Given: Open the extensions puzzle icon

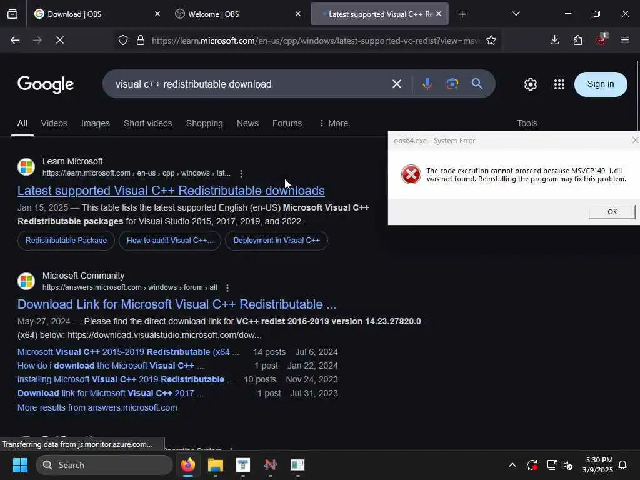Looking at the screenshot, I should [577, 40].
